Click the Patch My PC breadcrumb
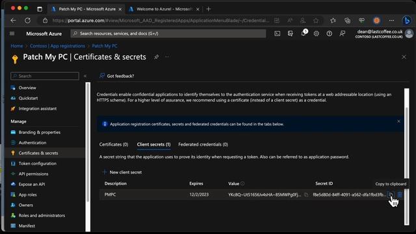416x234 pixels. tap(105, 46)
